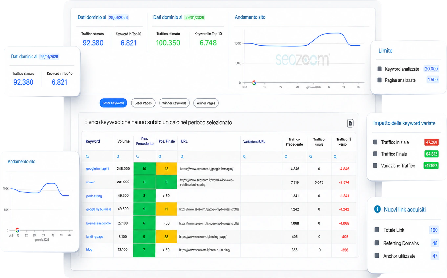Viewport: 447px width, 278px height.
Task: Click the green 29/01/2026 date badge
Action: (x=195, y=17)
